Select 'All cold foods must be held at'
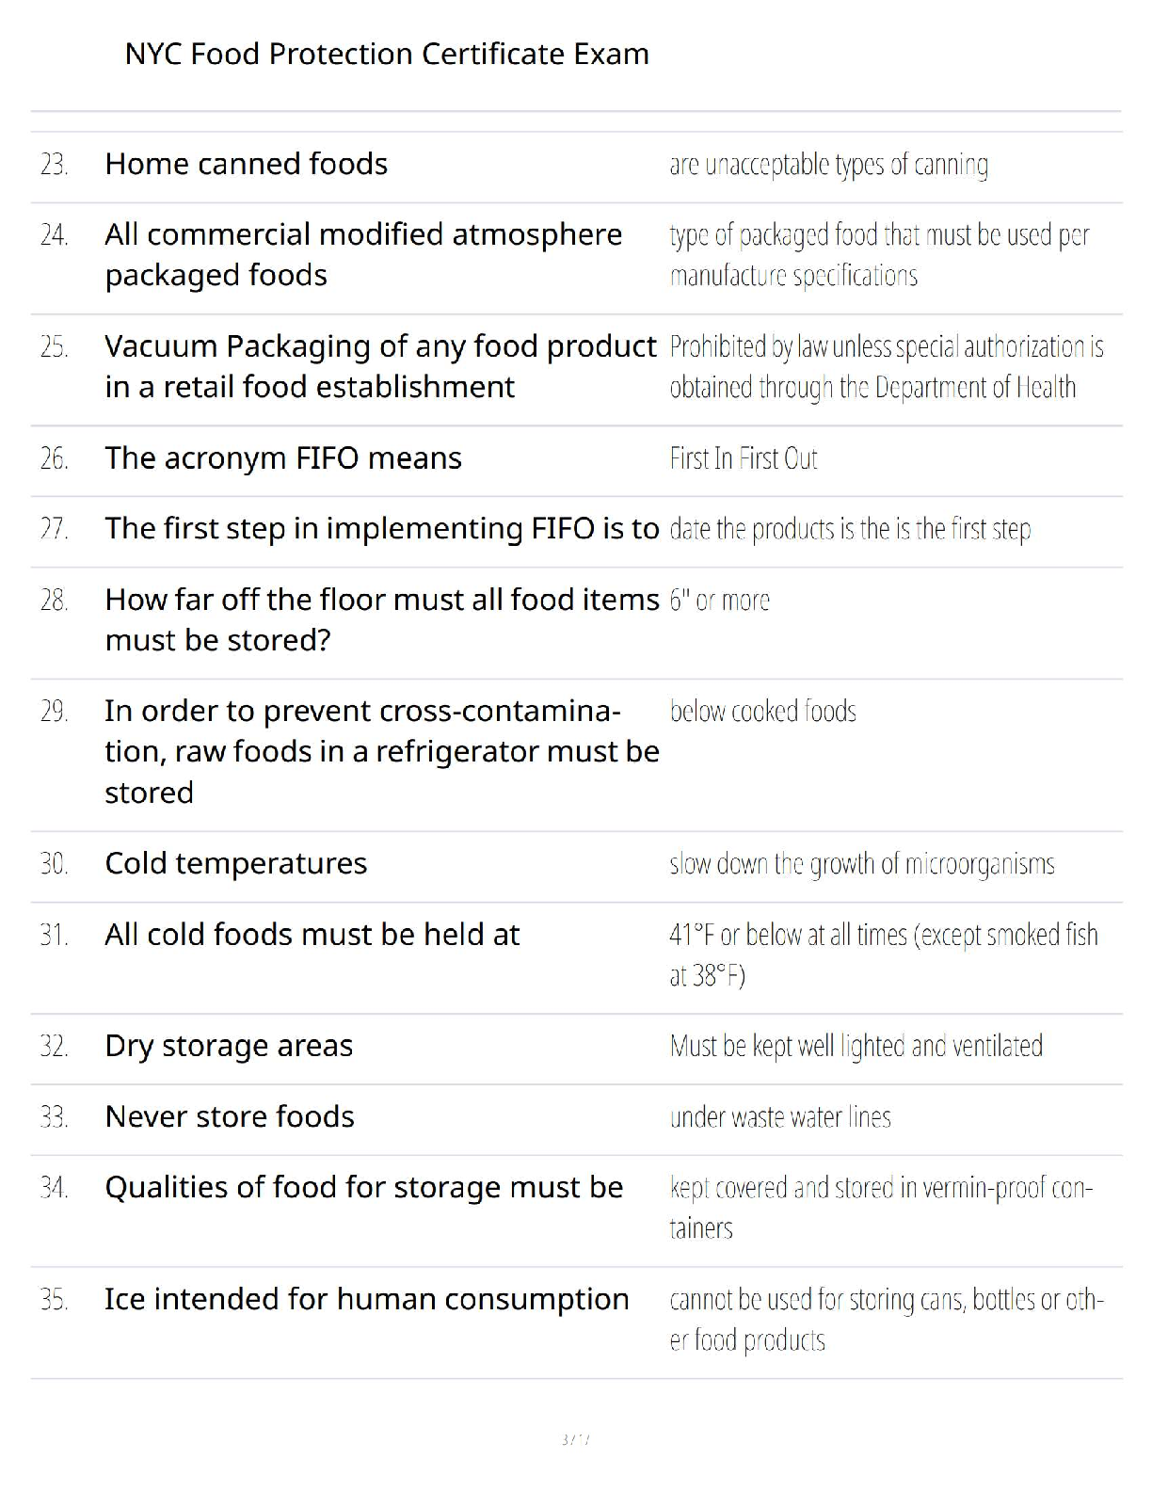The height and width of the screenshot is (1491, 1152). click(x=312, y=935)
